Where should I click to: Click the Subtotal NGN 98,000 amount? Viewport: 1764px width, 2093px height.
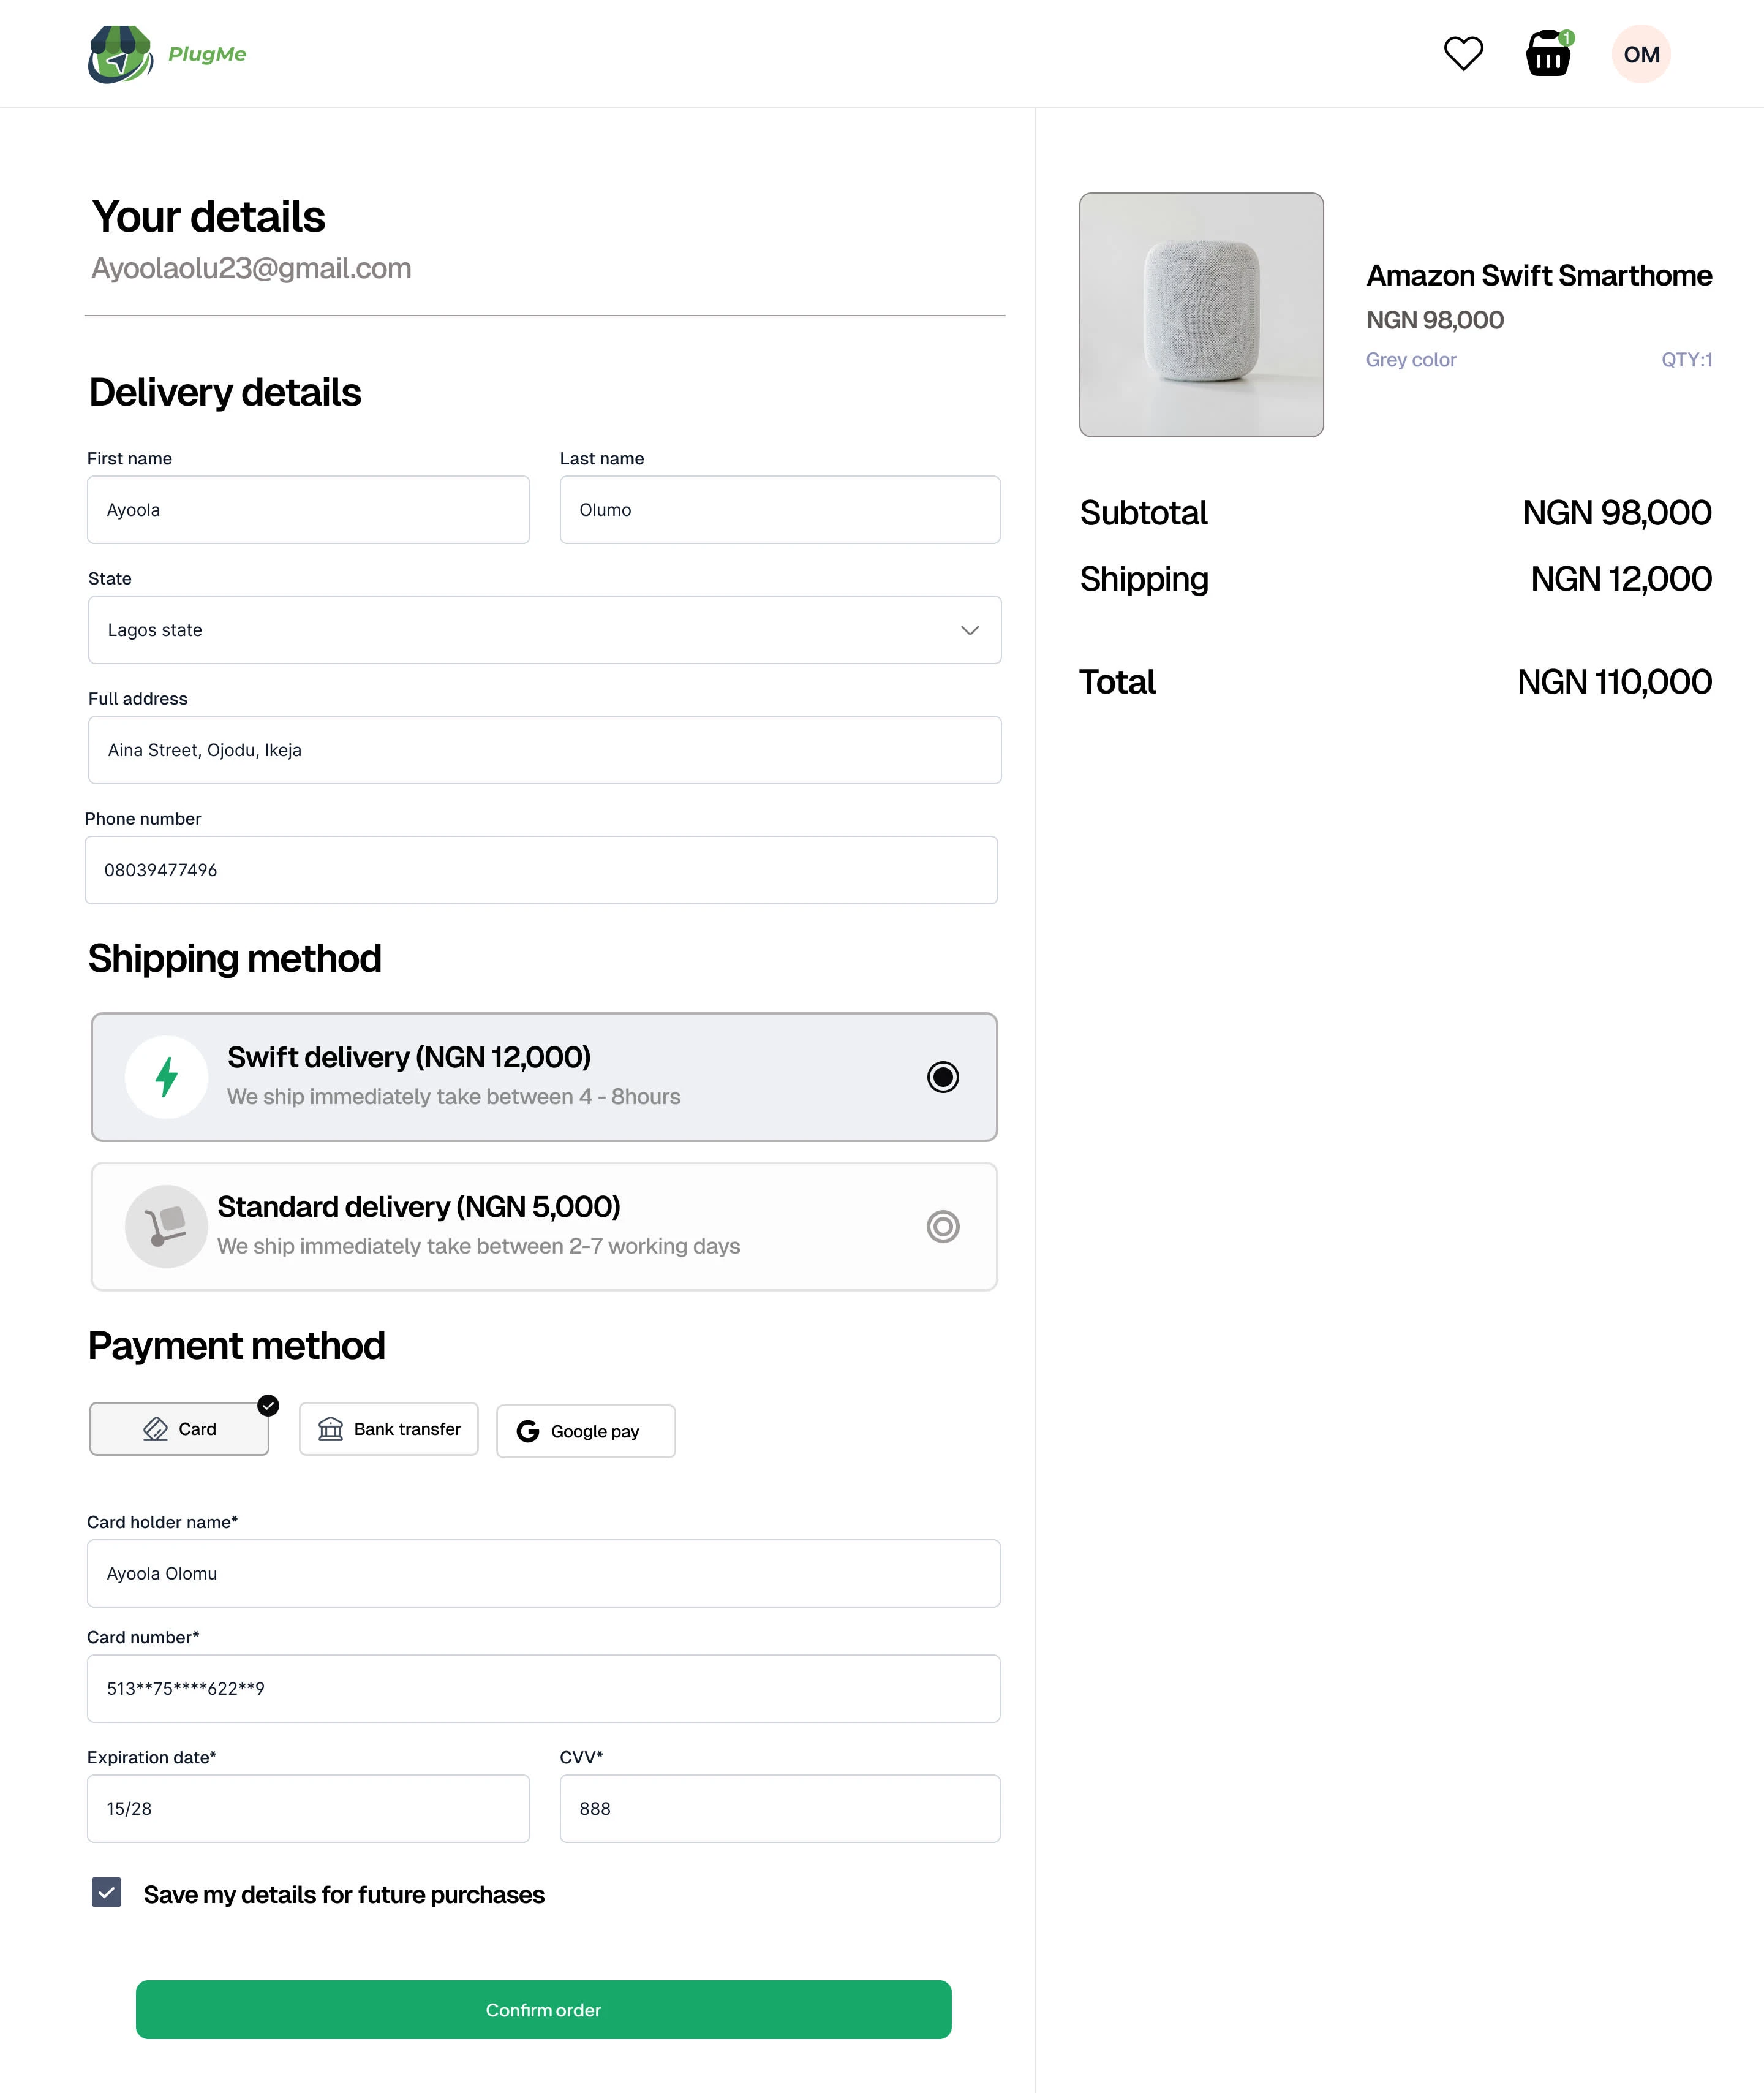(x=1617, y=513)
